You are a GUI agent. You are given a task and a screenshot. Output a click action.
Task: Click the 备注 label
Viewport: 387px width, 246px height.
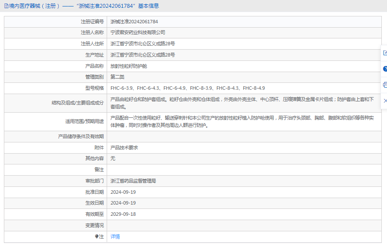[x=99, y=170]
